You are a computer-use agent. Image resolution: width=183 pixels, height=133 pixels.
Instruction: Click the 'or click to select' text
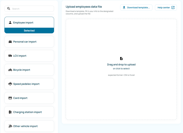coord(121,69)
